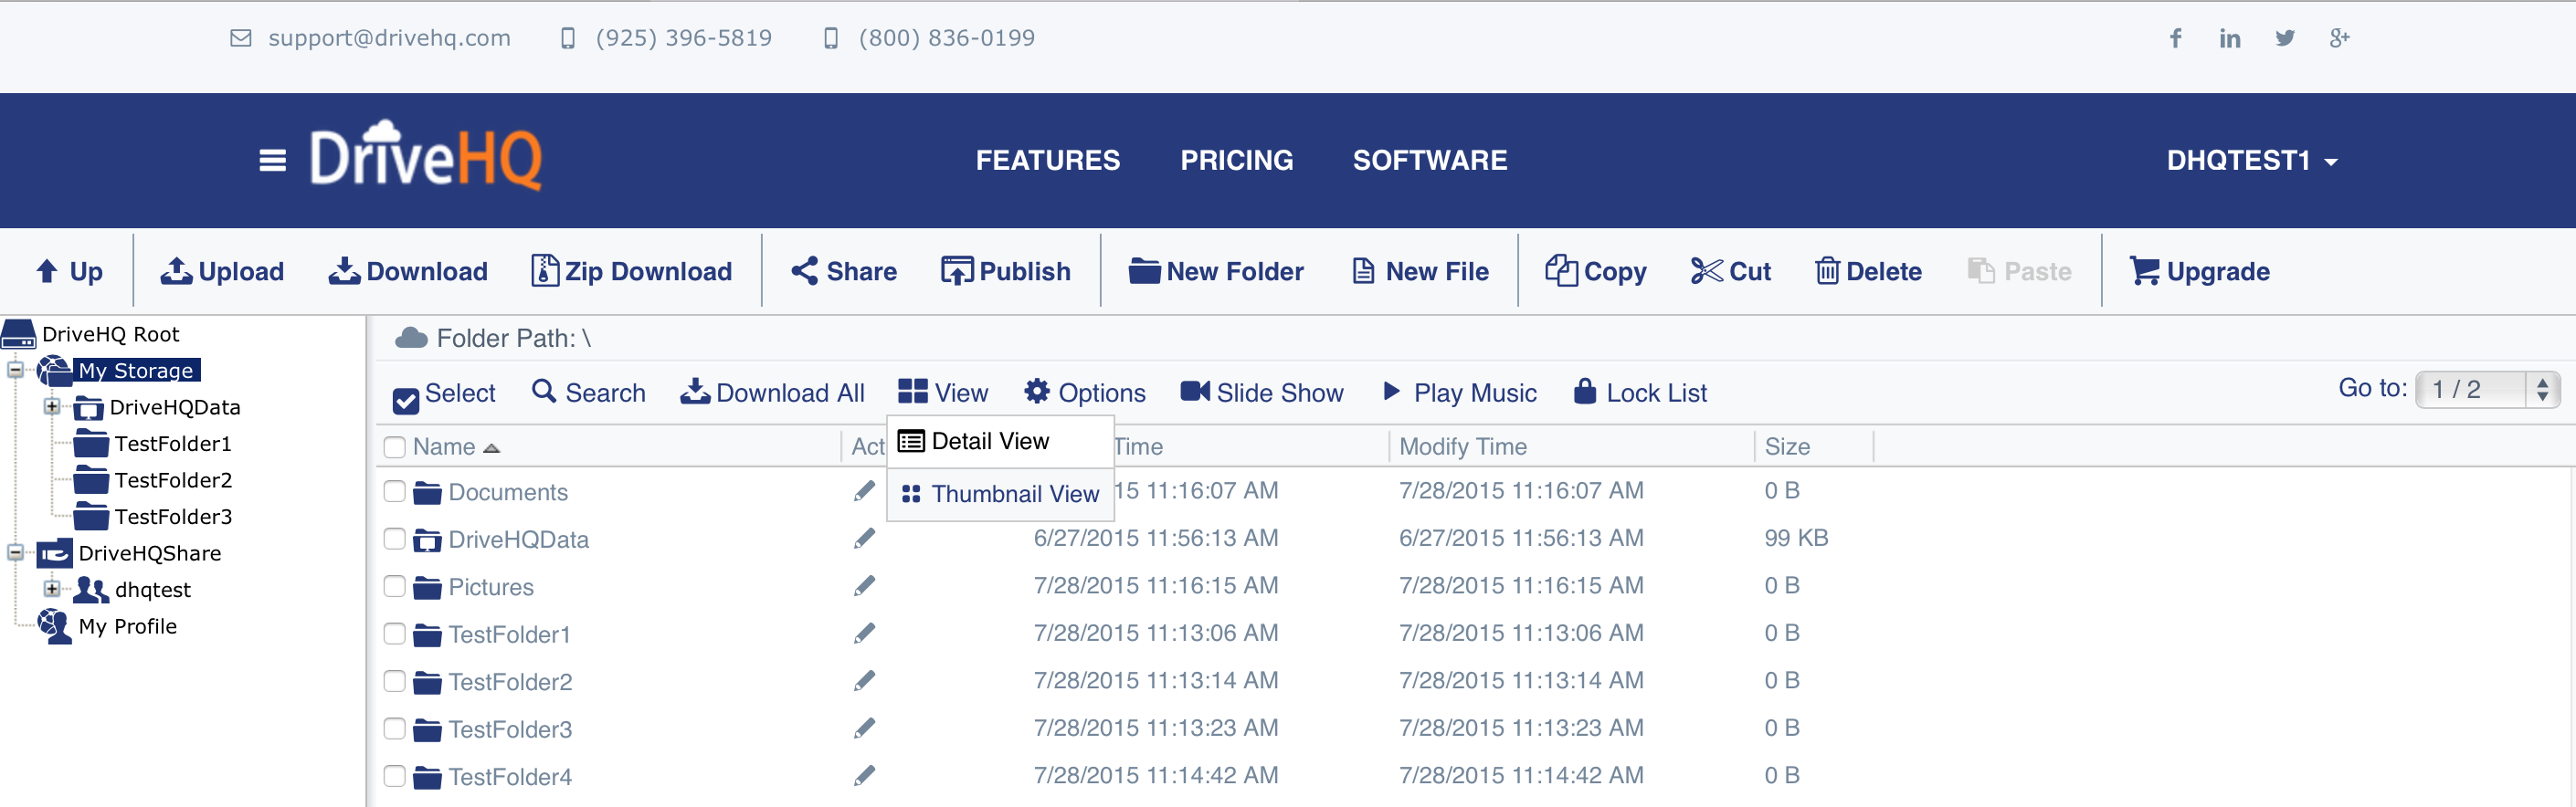
Task: Collapse the My Storage tree node
Action: tap(15, 370)
